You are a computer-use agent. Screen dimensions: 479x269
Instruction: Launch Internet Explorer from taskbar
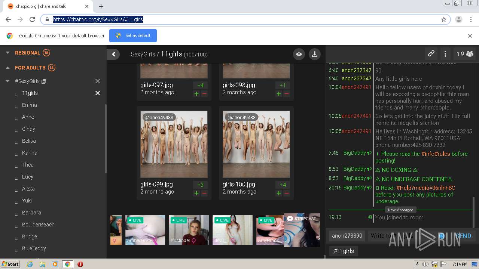tap(30, 264)
